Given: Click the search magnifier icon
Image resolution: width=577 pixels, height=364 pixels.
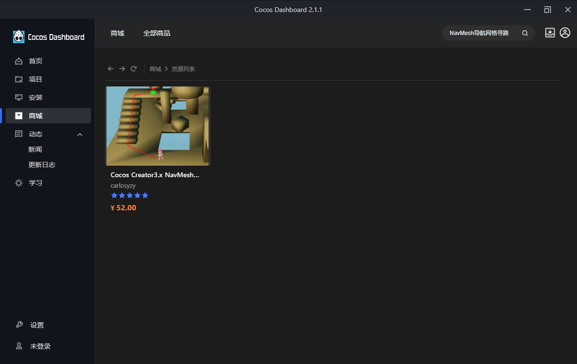Looking at the screenshot, I should 525,33.
